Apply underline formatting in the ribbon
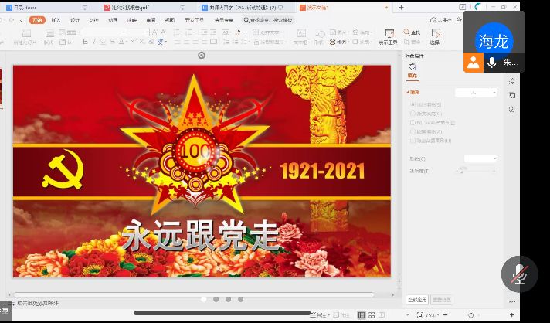The width and height of the screenshot is (550, 323). click(104, 42)
